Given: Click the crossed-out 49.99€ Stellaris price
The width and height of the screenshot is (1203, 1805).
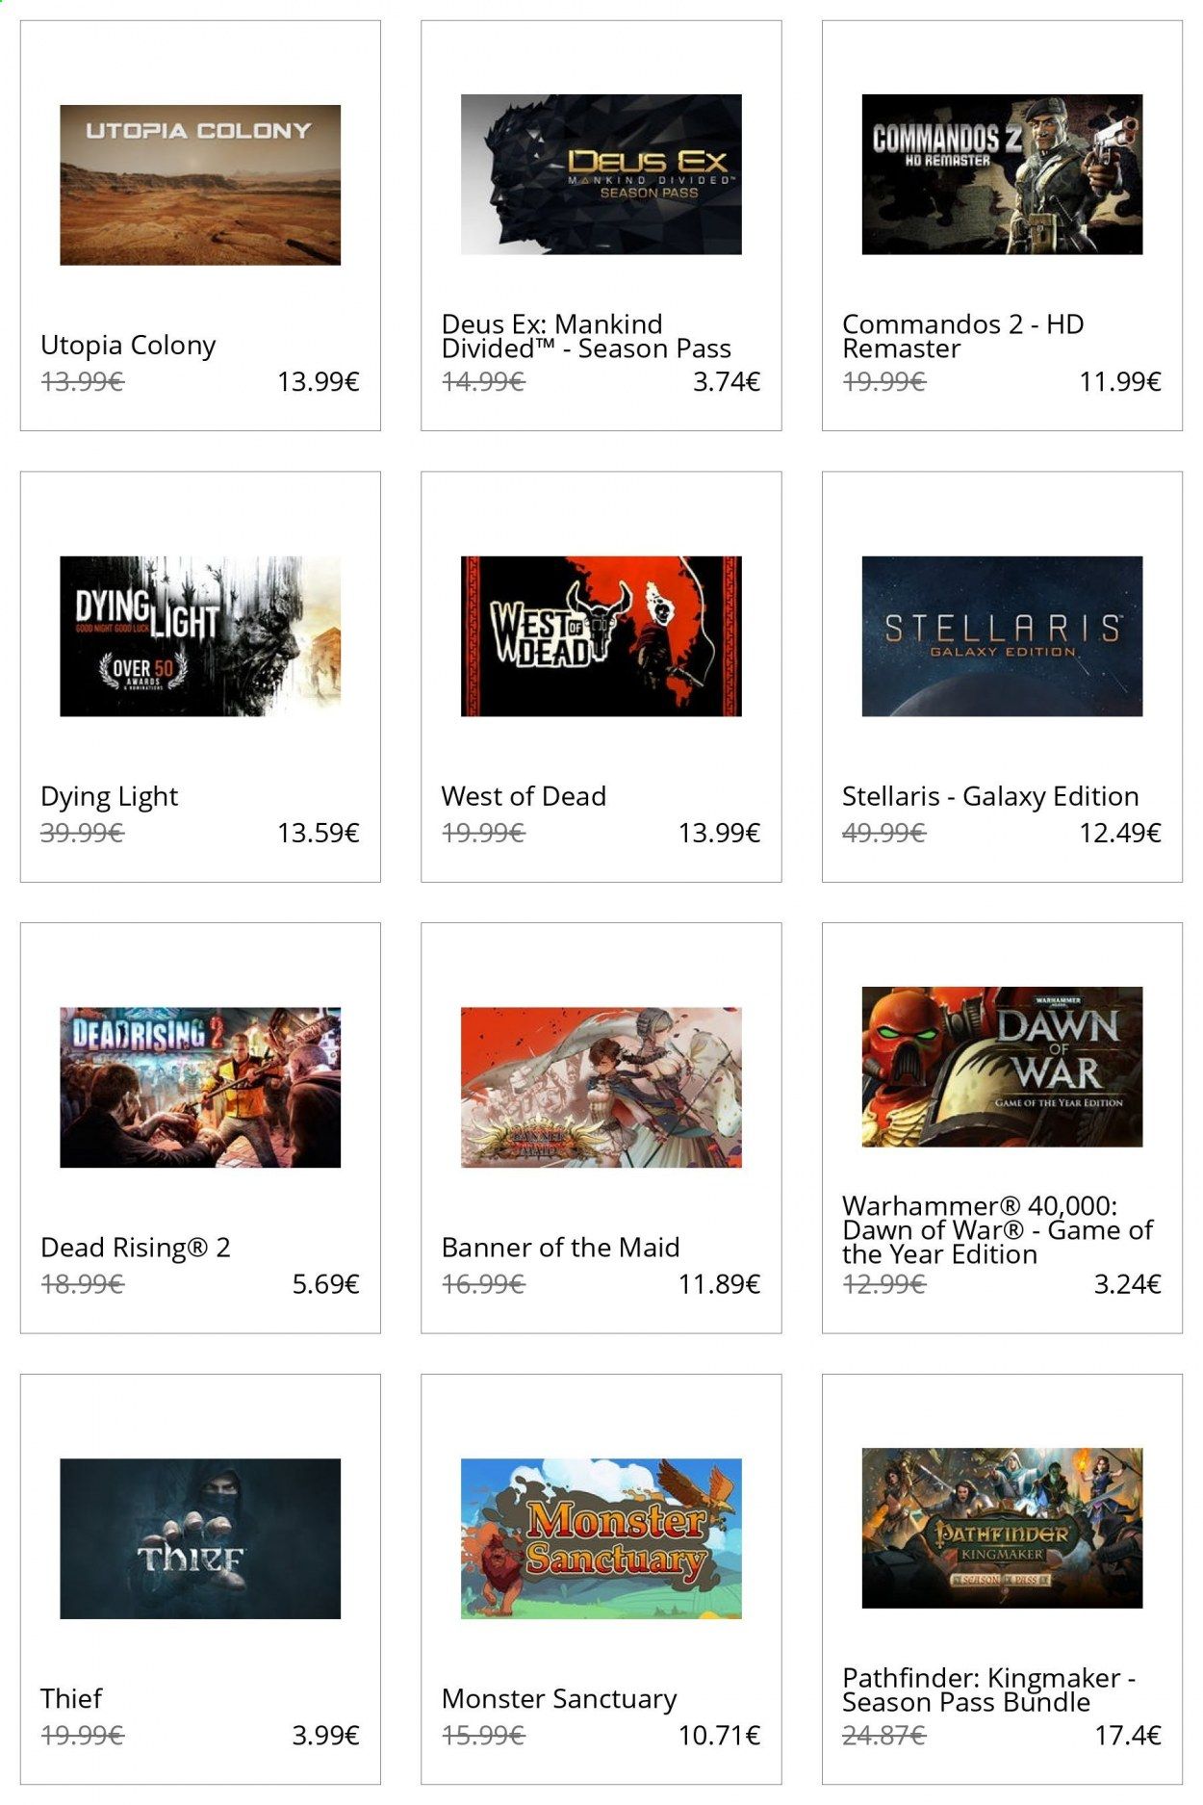Looking at the screenshot, I should point(883,833).
